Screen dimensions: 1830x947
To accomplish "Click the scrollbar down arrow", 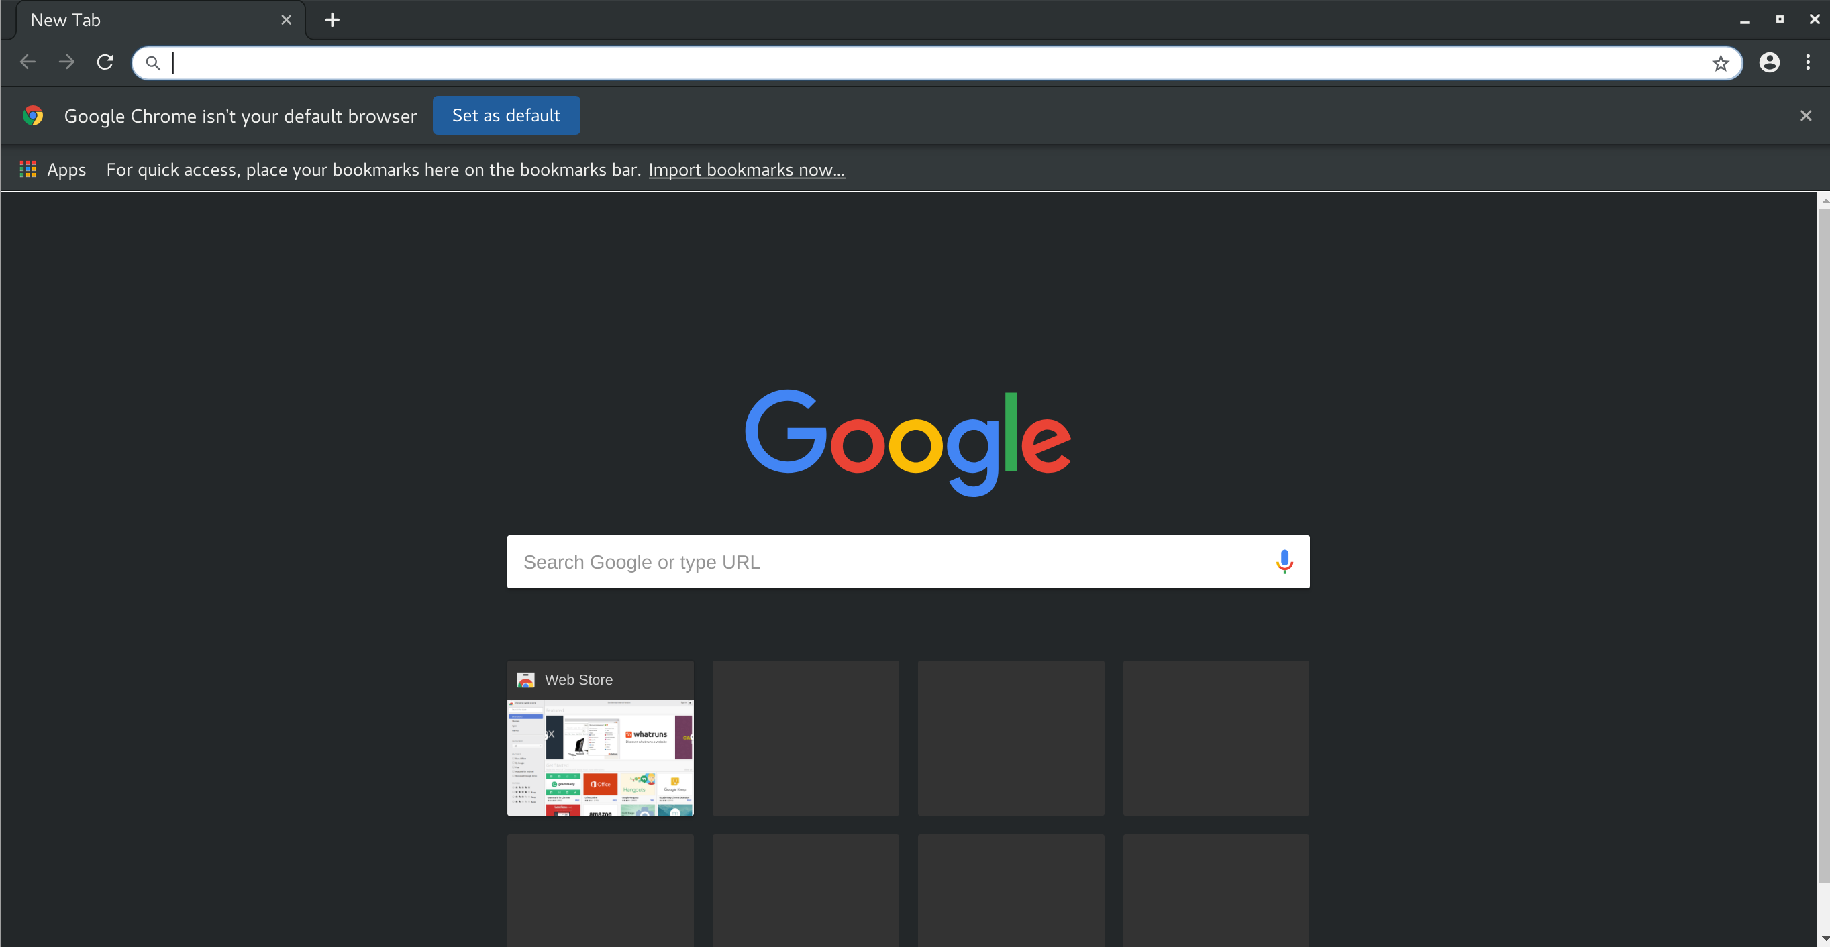I will point(1823,939).
